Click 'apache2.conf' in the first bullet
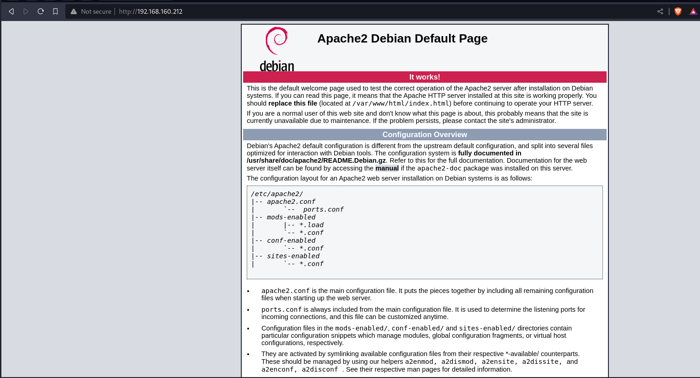700x378 pixels. click(x=286, y=291)
